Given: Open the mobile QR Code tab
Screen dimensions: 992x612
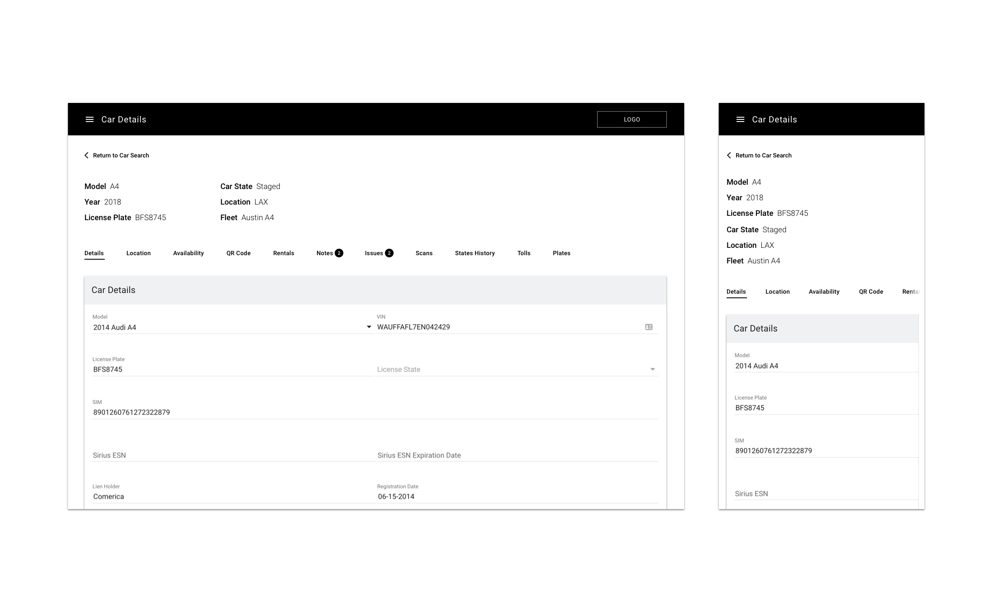Looking at the screenshot, I should [x=871, y=292].
